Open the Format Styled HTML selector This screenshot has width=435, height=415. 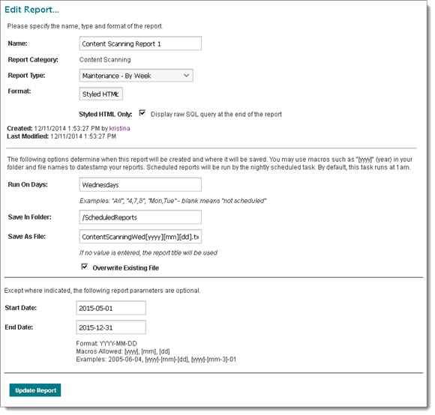pos(101,94)
